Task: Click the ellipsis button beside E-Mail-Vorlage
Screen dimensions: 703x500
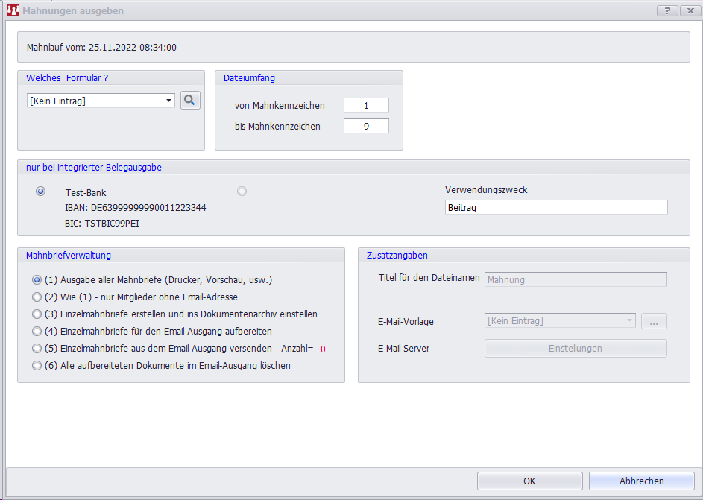Action: [x=653, y=321]
